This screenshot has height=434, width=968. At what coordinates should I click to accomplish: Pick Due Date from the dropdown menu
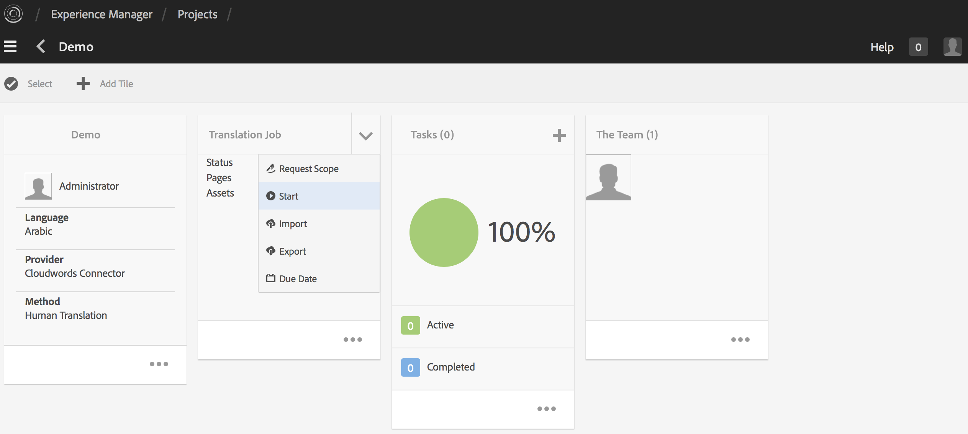pos(298,279)
